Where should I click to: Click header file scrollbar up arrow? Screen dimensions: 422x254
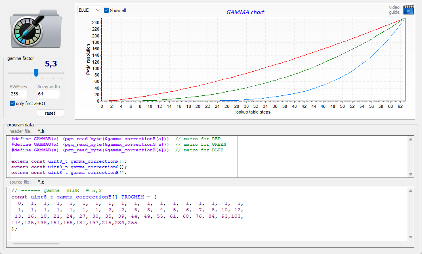[x=411, y=139]
